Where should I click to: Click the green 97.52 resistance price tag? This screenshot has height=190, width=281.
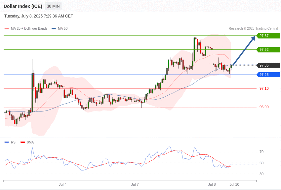268,50
